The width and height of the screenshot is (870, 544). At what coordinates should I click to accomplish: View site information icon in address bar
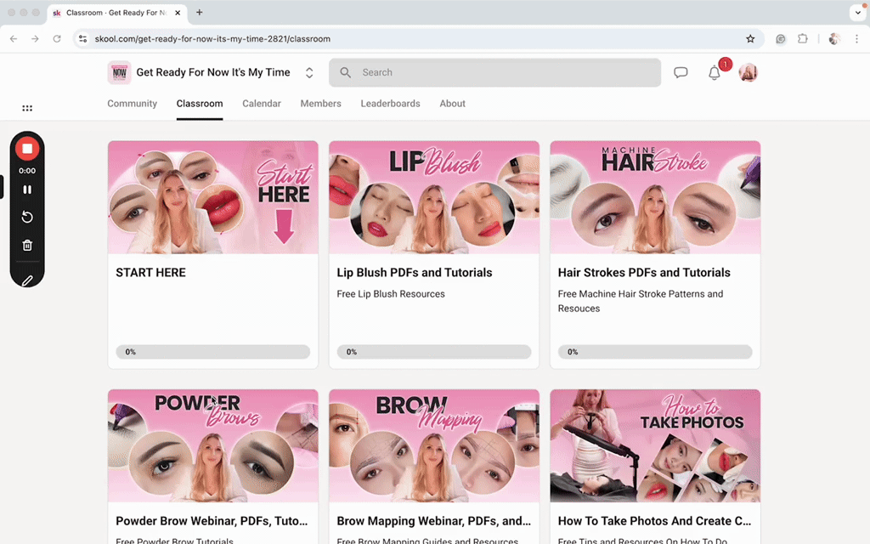[82, 39]
